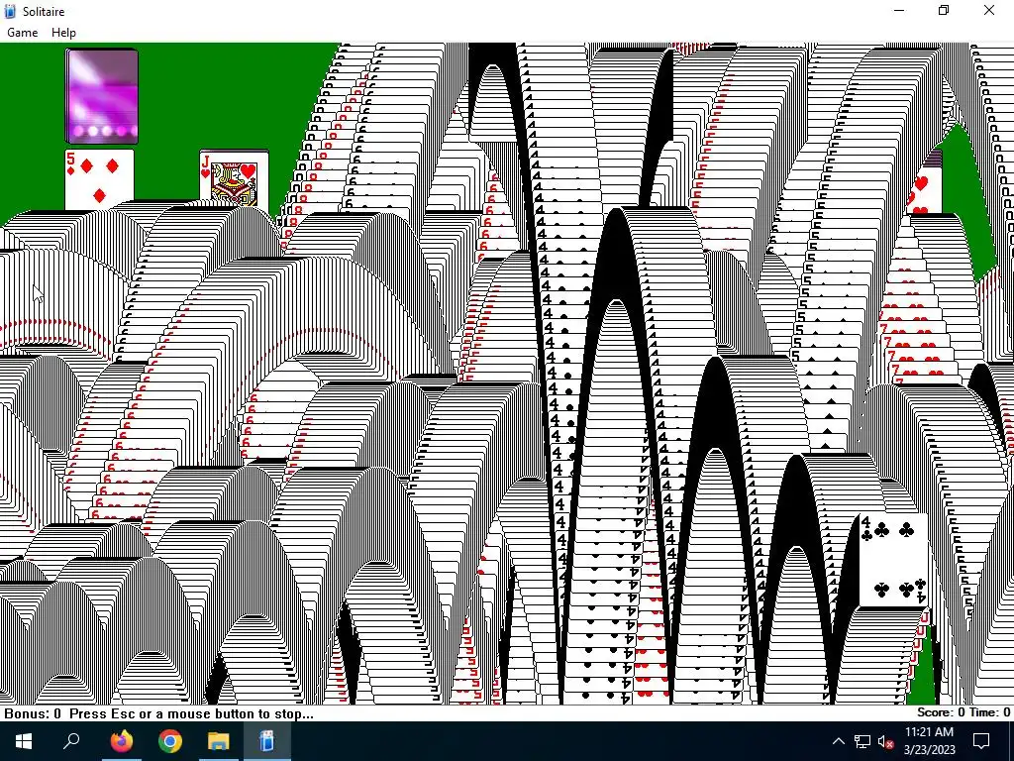Open the Windows Start menu
1014x761 pixels.
(24, 741)
